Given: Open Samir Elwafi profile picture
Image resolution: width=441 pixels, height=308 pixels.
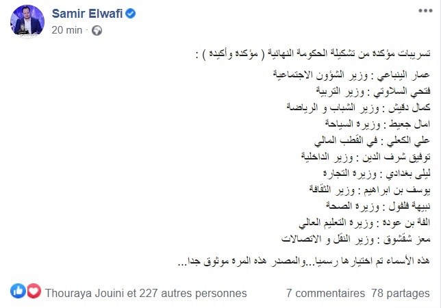Looking at the screenshot, I should click(27, 21).
